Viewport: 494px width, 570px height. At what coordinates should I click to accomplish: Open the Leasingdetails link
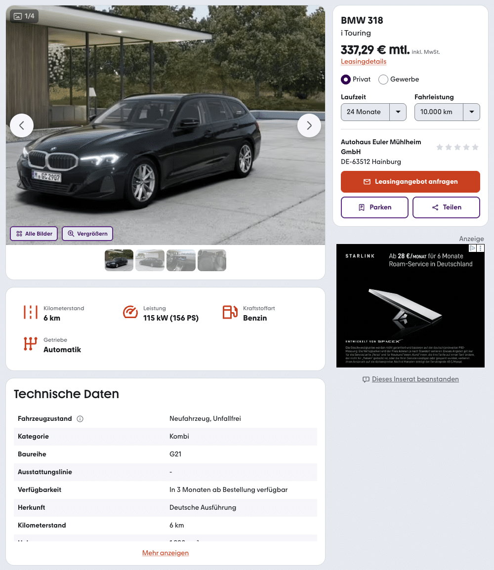(x=364, y=62)
